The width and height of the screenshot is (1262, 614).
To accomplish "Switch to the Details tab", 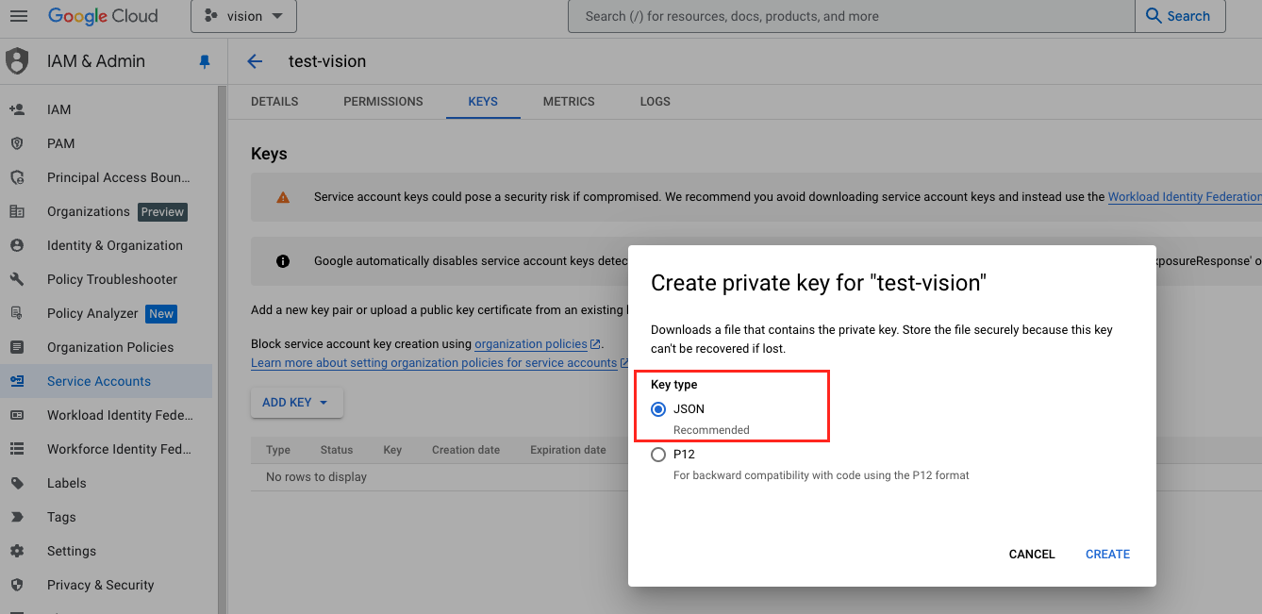I will (274, 101).
